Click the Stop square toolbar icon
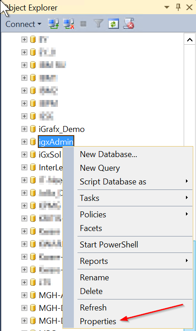This screenshot has width=196, height=331. (83, 24)
